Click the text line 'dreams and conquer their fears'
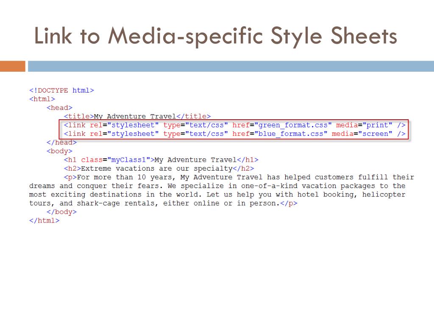Image resolution: width=434 pixels, height=326 pixels. coord(217,186)
